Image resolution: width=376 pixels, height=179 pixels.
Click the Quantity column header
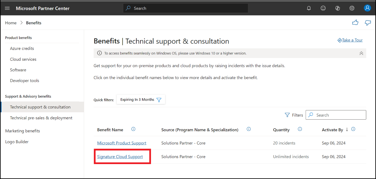coord(281,130)
